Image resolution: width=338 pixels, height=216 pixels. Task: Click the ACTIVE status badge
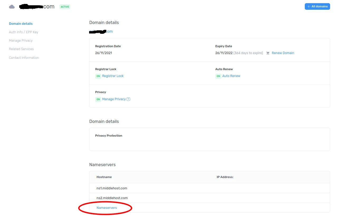coord(65,7)
